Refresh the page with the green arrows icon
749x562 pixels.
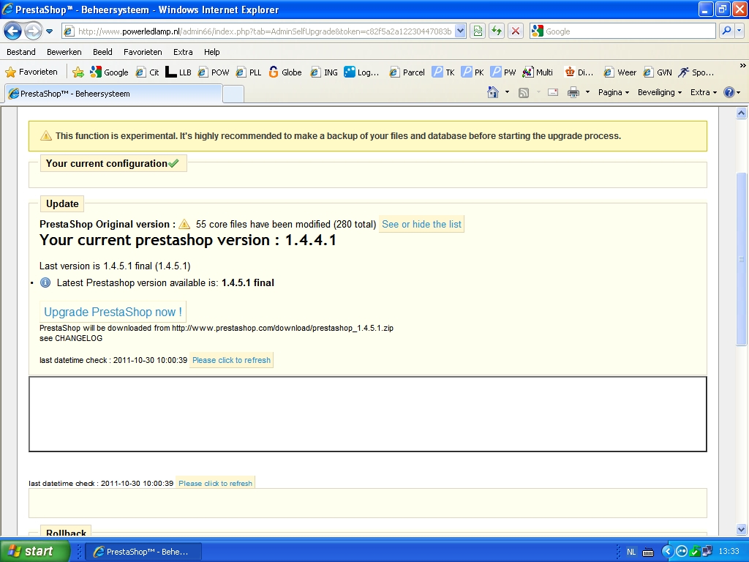pyautogui.click(x=497, y=31)
